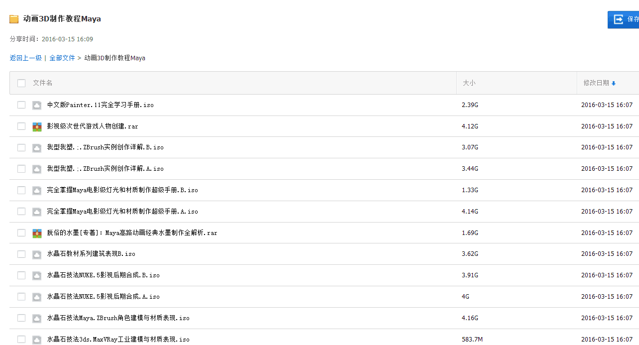This screenshot has height=345, width=639.
Task: Click rar archive icon of 脱俗的水墨 rar file
Action: point(37,233)
